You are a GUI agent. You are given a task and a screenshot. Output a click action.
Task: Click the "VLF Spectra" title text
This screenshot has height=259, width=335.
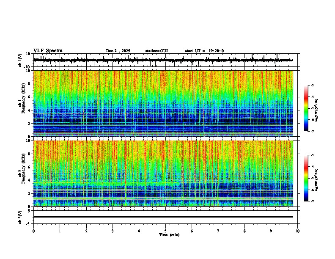(48, 51)
